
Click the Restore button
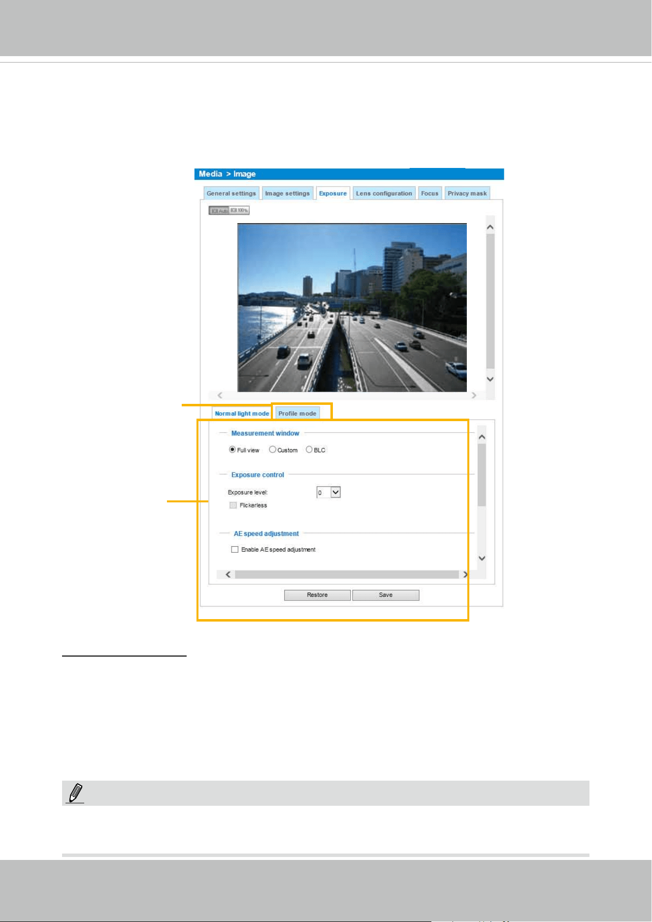pyautogui.click(x=317, y=595)
